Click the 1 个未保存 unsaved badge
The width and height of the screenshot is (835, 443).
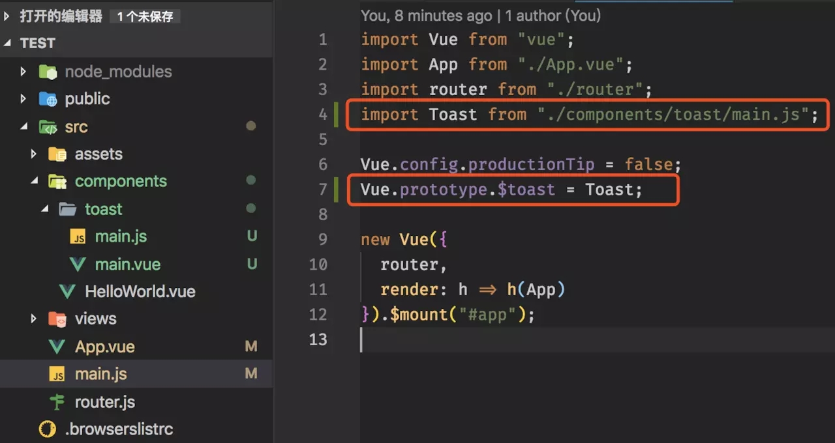[x=145, y=17]
